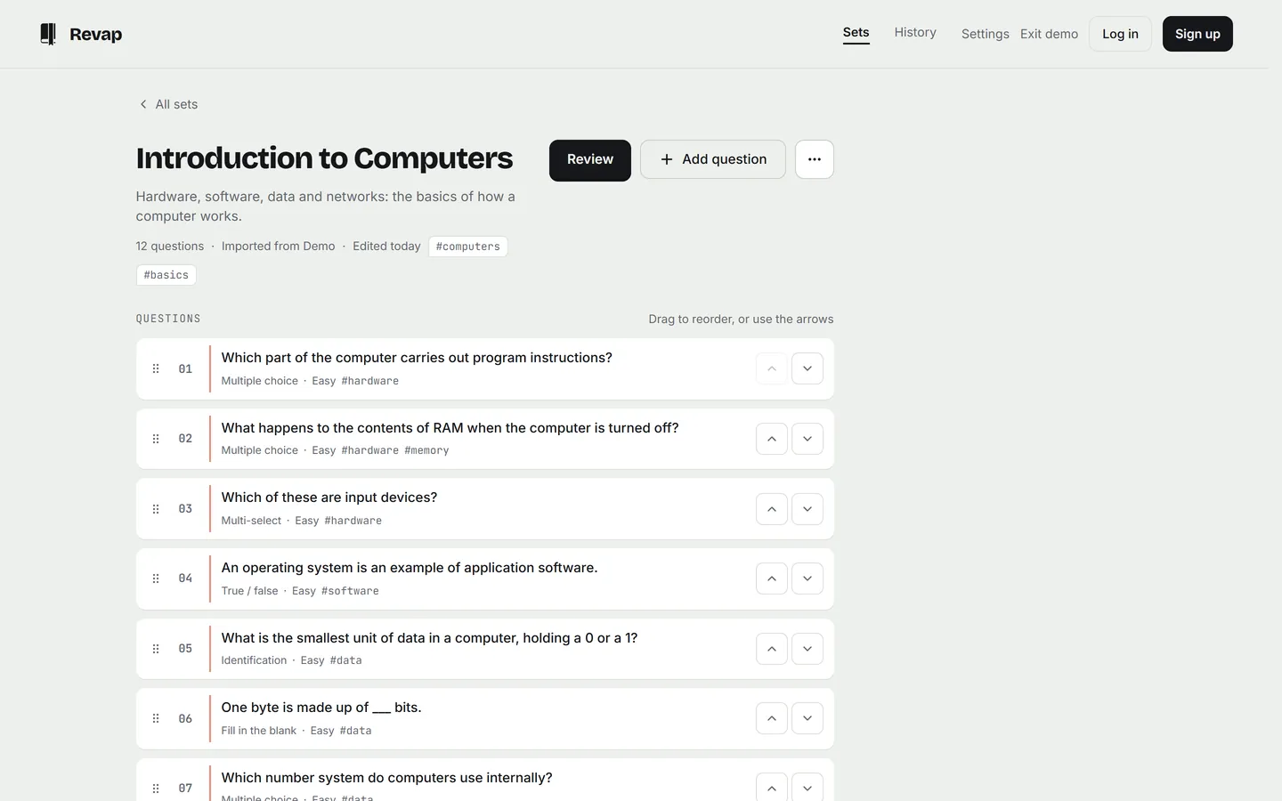
Task: Click the '12 questions' count text
Action: coord(170,247)
